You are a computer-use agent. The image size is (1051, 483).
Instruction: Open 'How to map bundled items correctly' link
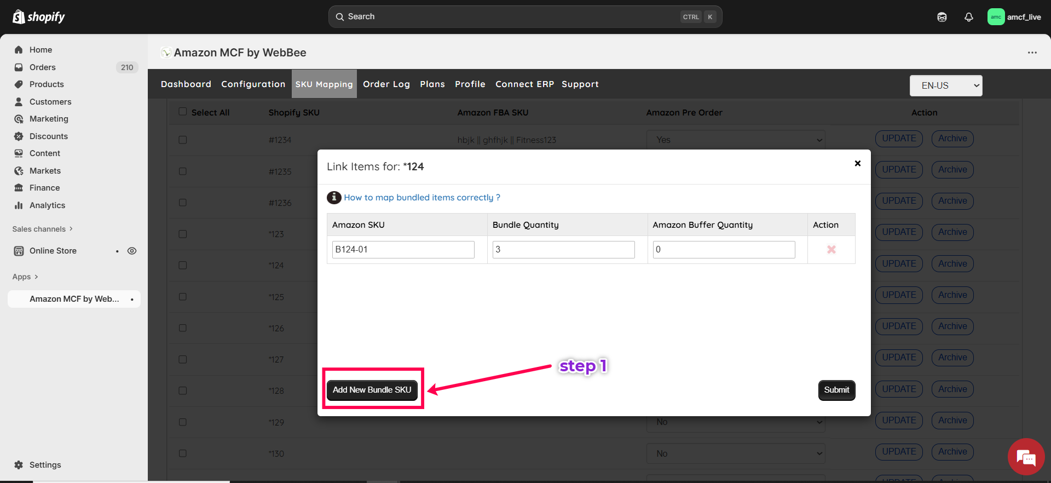pos(421,198)
